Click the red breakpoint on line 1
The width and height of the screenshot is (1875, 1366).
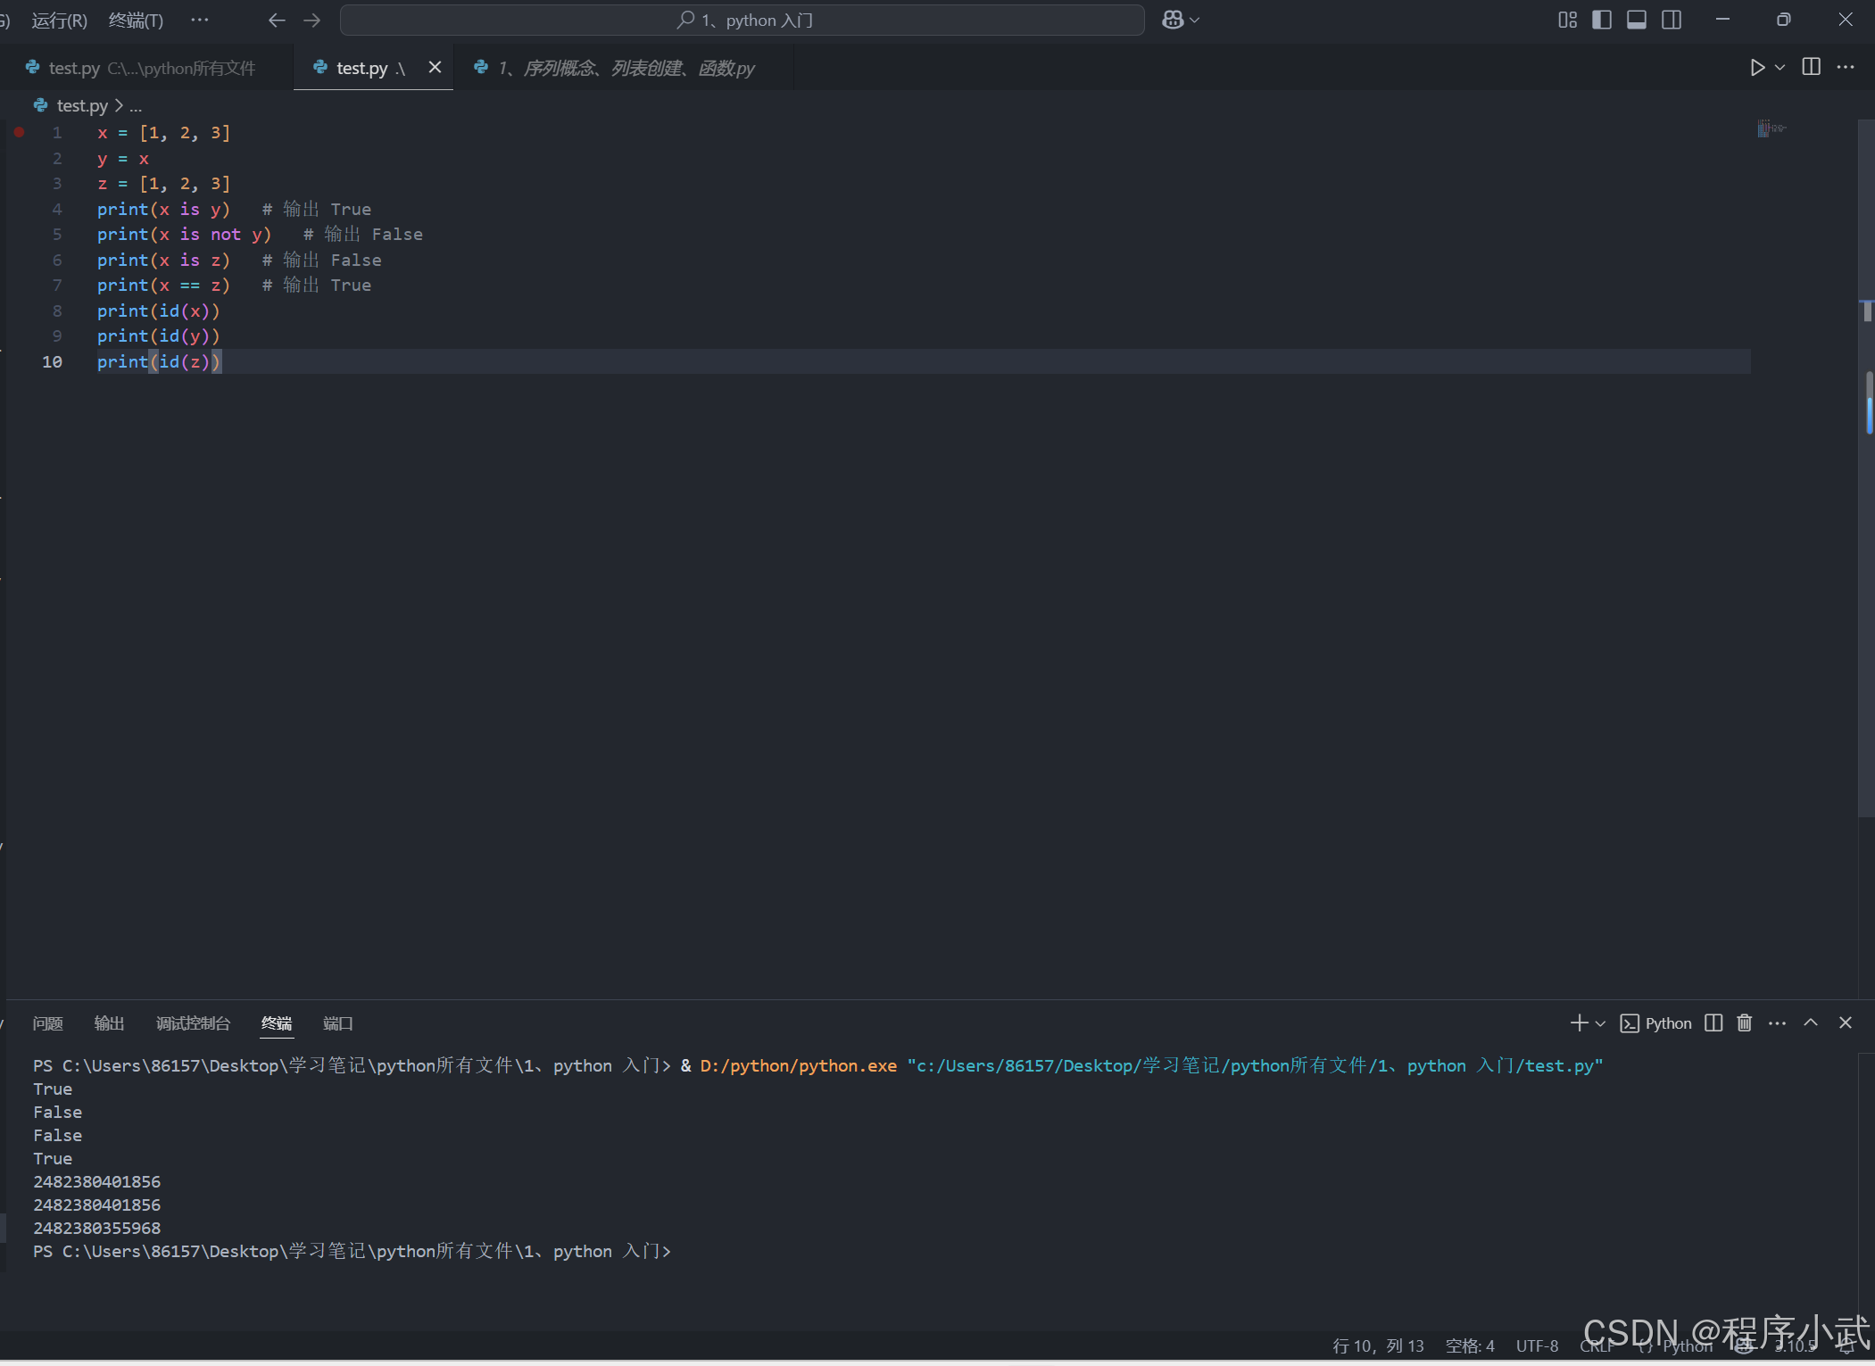tap(19, 132)
